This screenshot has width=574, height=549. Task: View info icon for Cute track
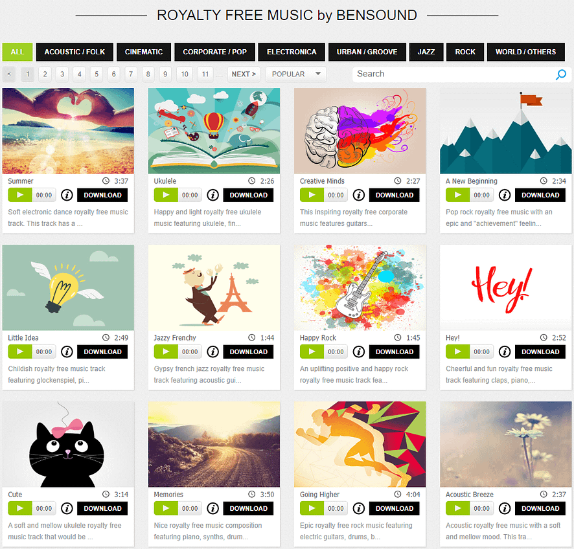tap(67, 508)
